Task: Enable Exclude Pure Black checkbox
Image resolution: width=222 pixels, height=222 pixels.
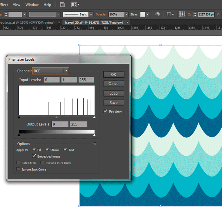Action: click(42, 162)
